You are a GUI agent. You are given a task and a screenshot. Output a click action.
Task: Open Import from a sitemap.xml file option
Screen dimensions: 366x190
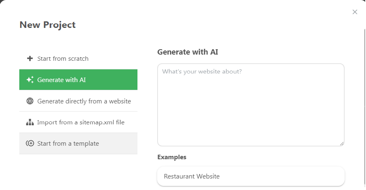click(81, 122)
